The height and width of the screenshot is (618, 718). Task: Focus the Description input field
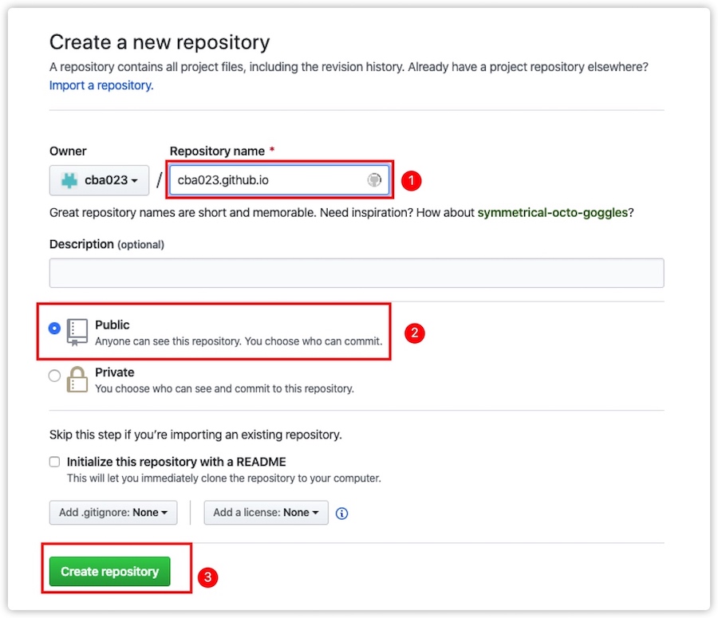click(x=357, y=273)
